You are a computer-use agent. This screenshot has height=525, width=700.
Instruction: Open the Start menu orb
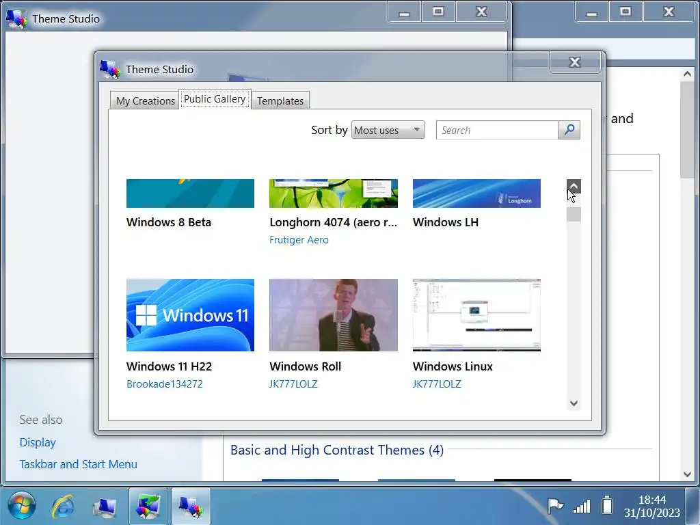click(21, 507)
